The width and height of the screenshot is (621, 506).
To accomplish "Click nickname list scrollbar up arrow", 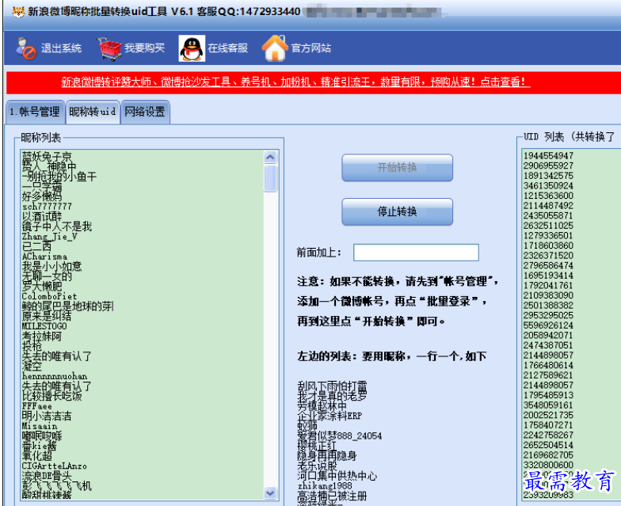I will (x=270, y=157).
